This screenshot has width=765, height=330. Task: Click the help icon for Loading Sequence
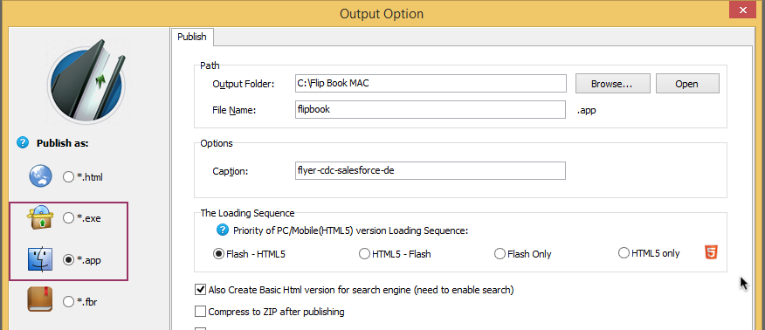point(223,230)
